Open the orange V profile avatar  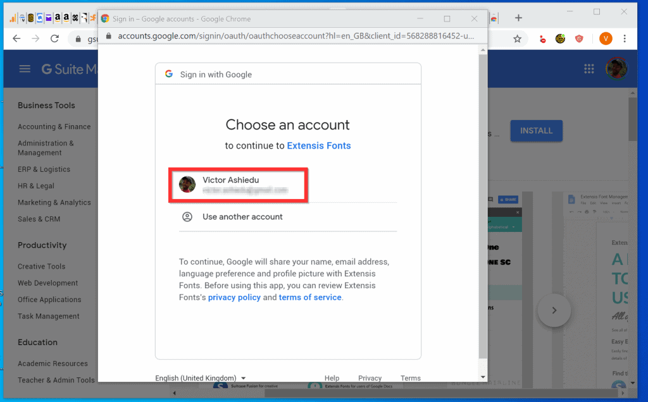click(x=606, y=39)
